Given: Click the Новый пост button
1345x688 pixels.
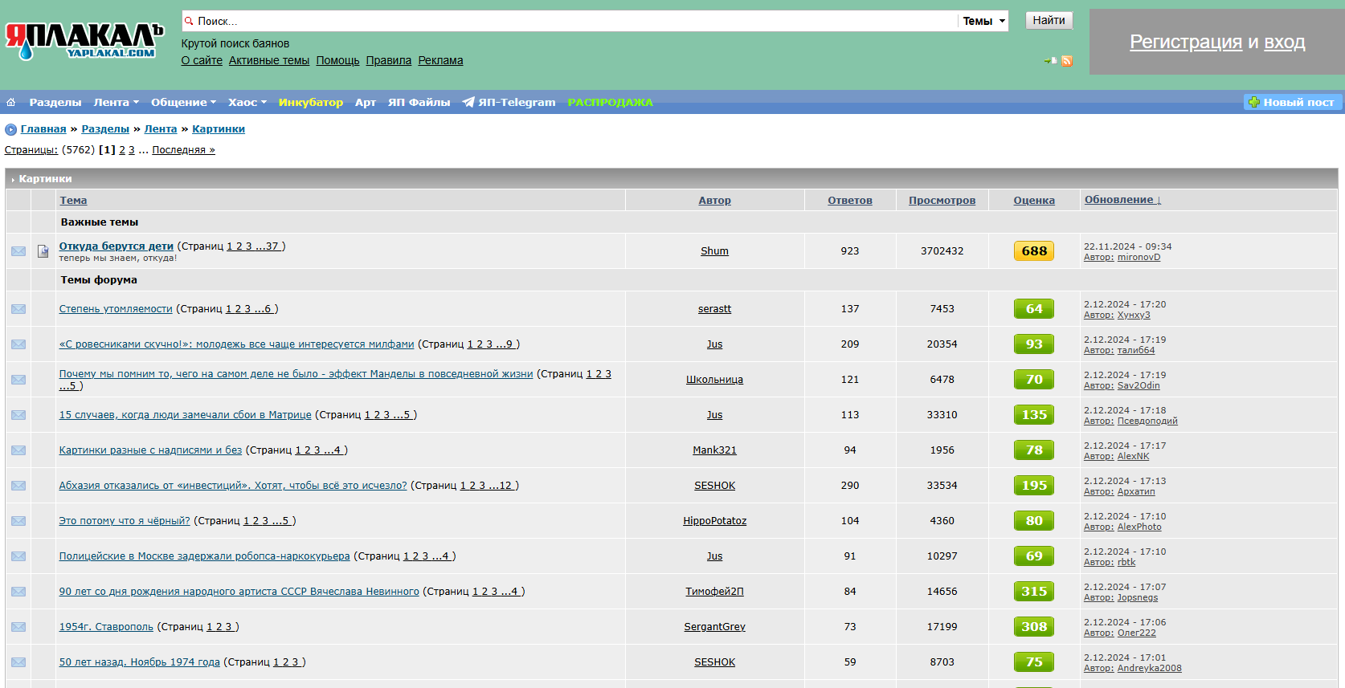Looking at the screenshot, I should click(1292, 102).
